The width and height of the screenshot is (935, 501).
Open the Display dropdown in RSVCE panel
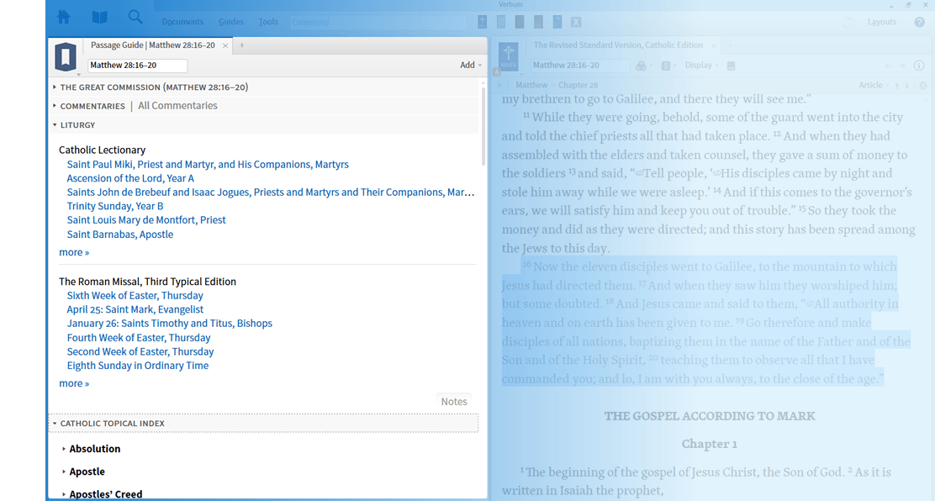(701, 65)
